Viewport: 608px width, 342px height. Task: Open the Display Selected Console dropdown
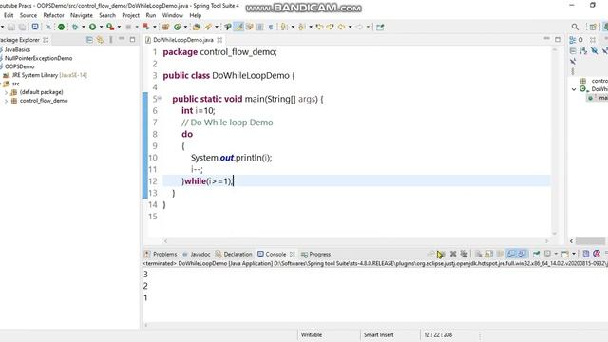tap(556, 254)
